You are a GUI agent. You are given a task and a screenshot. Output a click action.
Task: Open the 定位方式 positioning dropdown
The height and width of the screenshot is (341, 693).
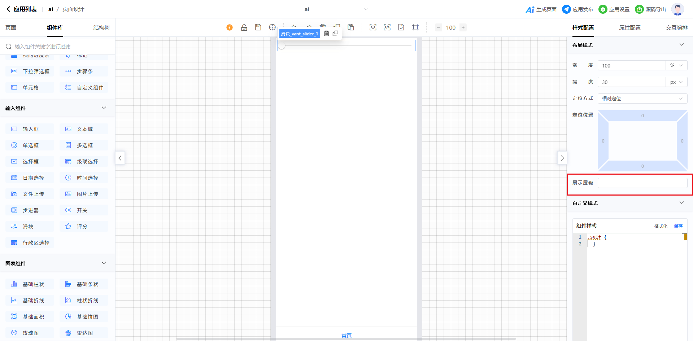click(x=642, y=99)
